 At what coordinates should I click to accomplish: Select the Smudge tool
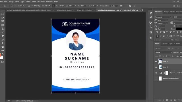3,36
